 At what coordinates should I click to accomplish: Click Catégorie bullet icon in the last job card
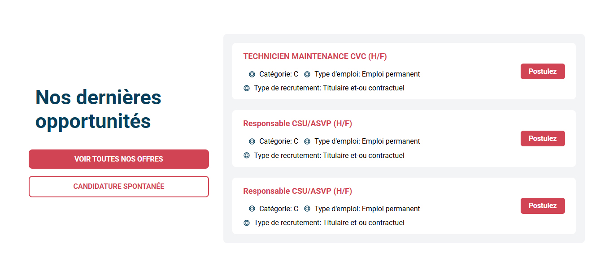coord(252,209)
